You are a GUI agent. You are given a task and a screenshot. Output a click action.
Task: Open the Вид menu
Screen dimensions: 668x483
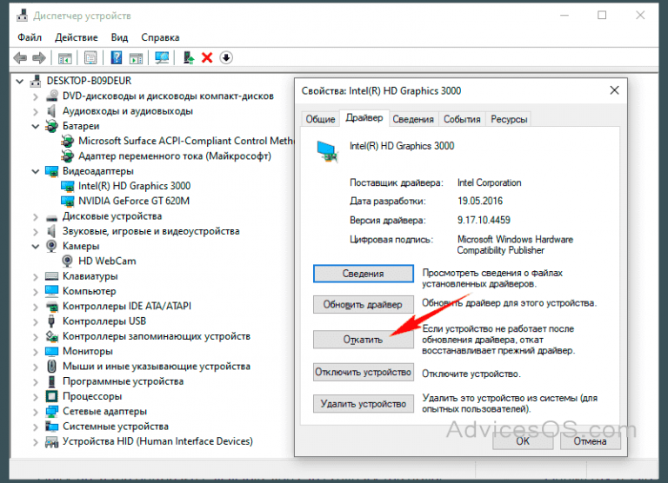click(x=119, y=37)
